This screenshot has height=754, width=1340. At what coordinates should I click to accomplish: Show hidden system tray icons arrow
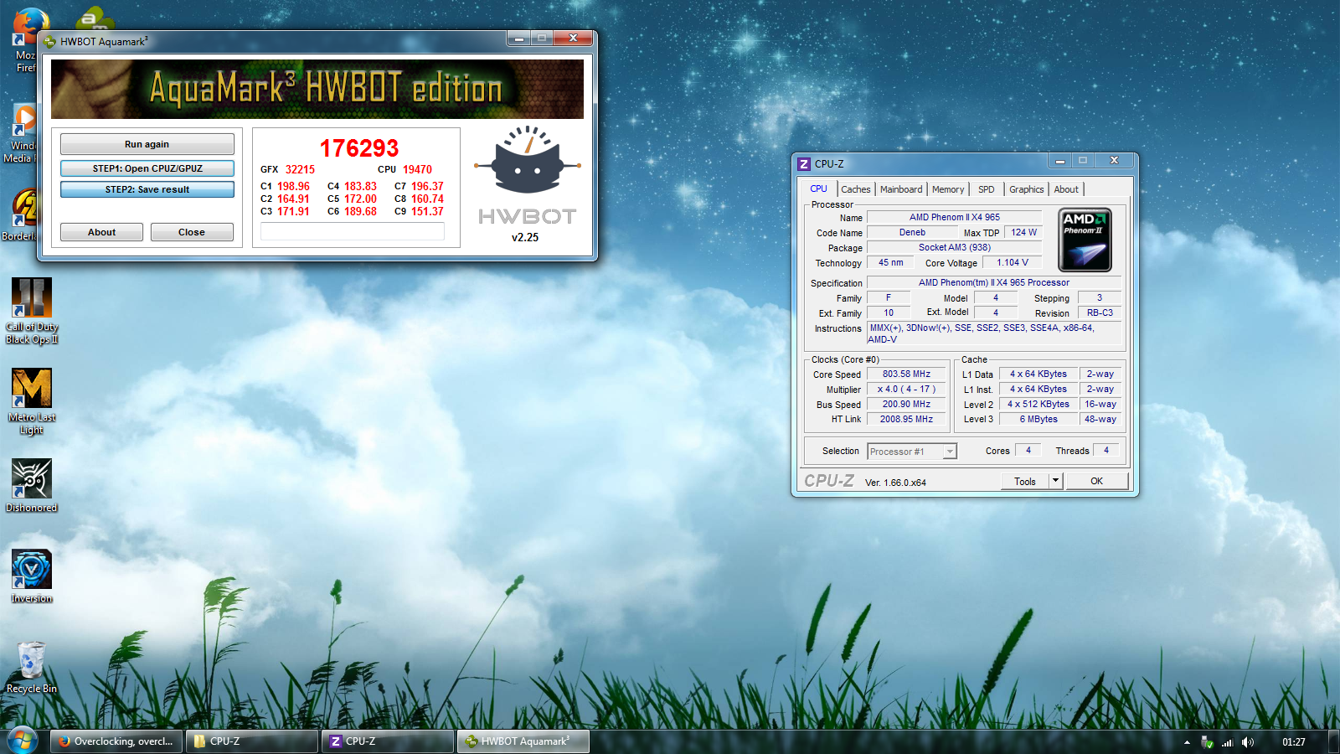(1187, 742)
